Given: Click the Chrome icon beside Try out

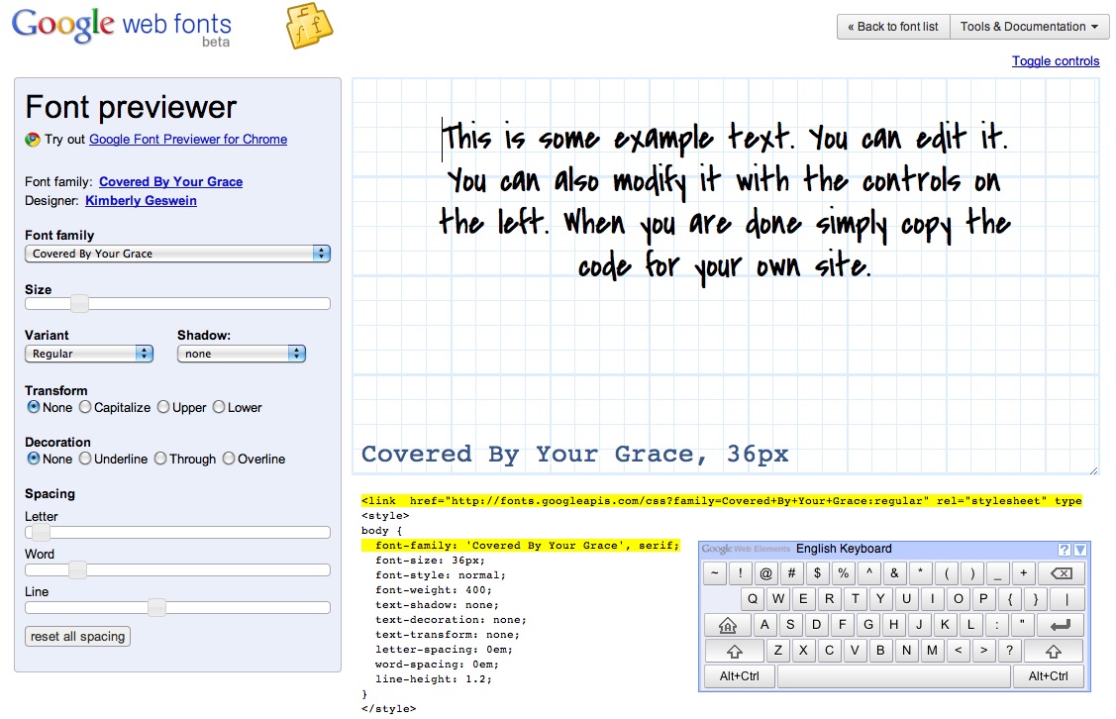Looking at the screenshot, I should point(33,140).
